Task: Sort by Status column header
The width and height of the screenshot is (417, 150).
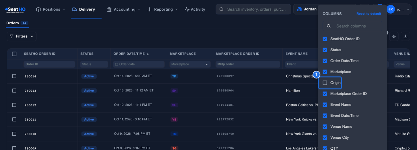Action: click(x=87, y=54)
